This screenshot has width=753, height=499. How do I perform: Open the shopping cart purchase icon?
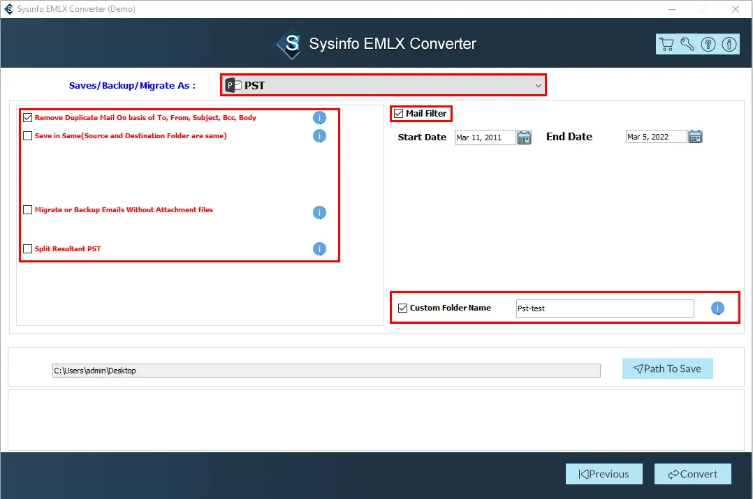coord(666,45)
